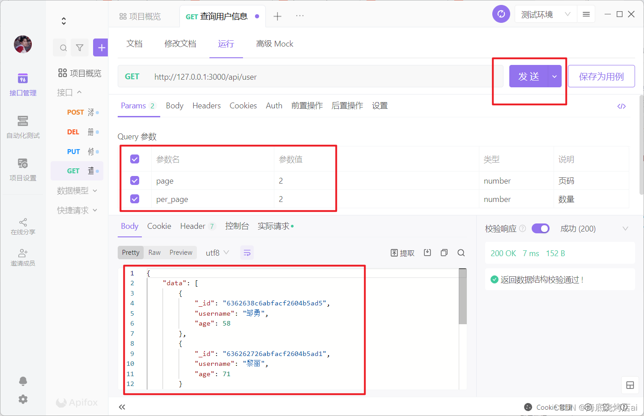This screenshot has width=644, height=416.
Task: Click the response body vertical scrollbar
Action: [463, 296]
